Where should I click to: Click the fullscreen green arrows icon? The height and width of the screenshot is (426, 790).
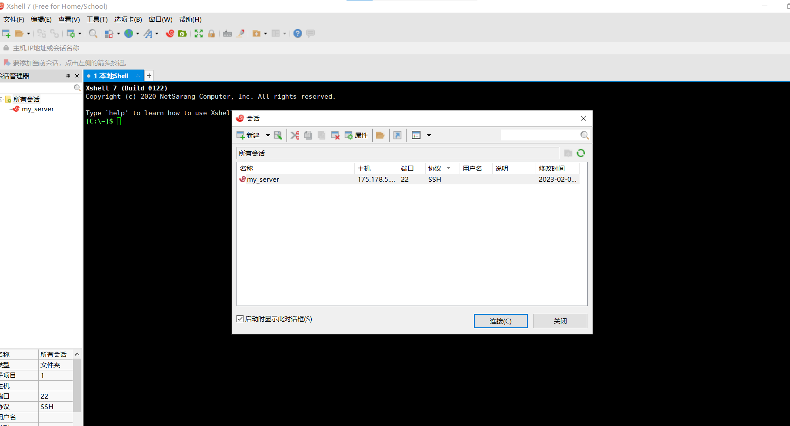coord(199,33)
